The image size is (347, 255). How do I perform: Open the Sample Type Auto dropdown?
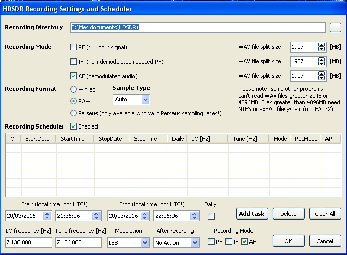pos(131,100)
